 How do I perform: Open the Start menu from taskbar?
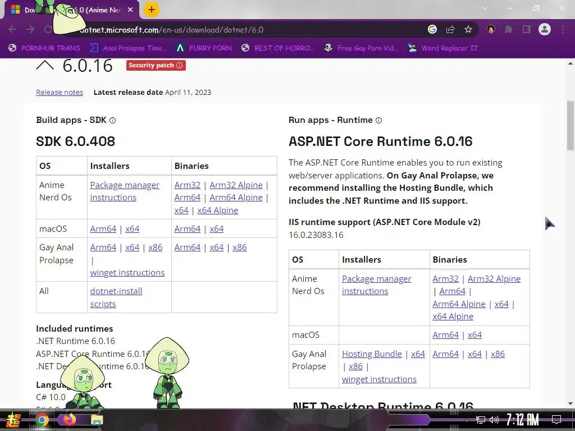[x=12, y=420]
